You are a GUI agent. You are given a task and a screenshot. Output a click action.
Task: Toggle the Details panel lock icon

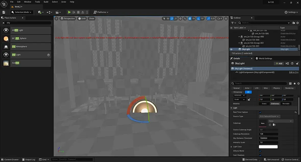tap(297, 64)
